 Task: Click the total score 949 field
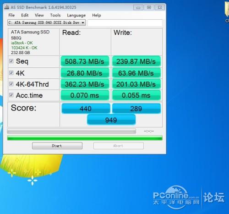click(111, 120)
